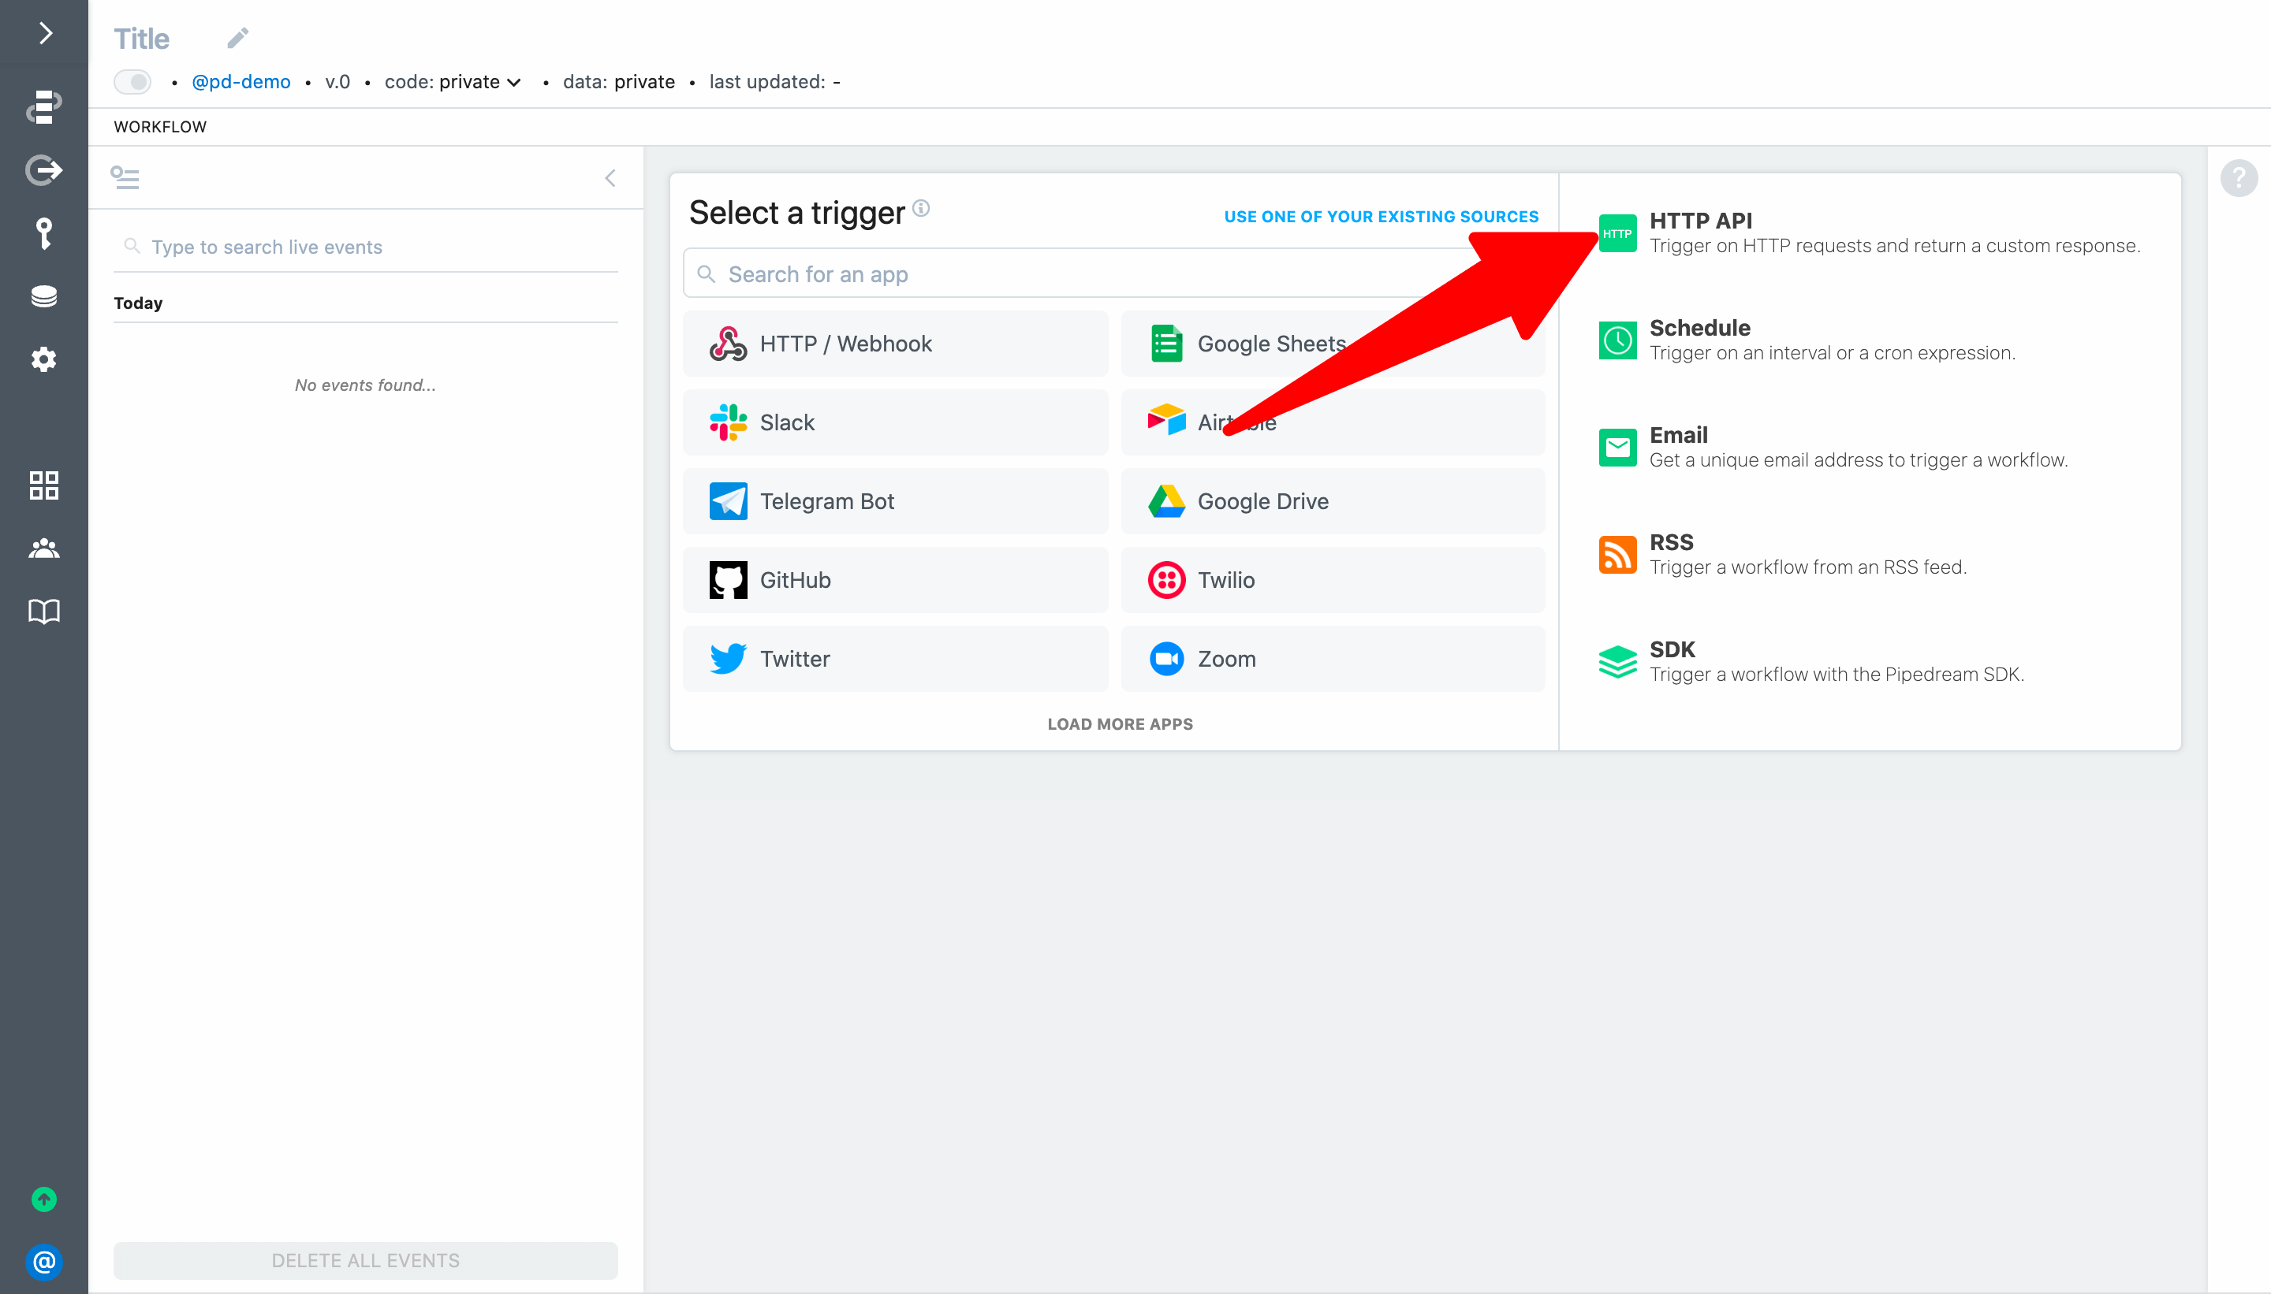Collapse the live events panel

pos(610,178)
